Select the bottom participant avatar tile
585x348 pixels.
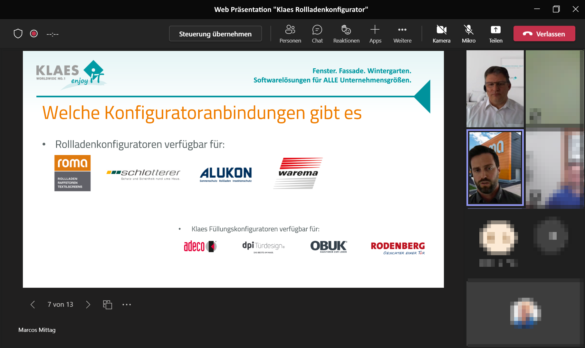(526, 313)
